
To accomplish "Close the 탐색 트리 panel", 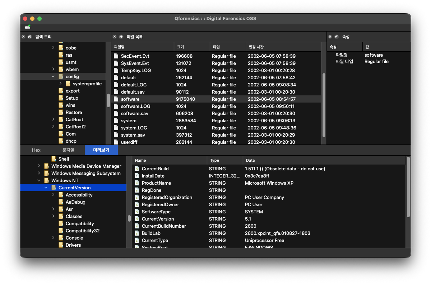I will 23,37.
